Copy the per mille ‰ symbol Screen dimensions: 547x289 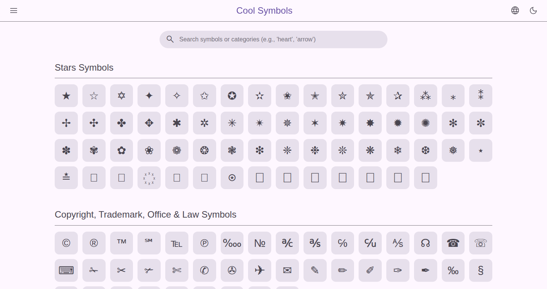pyautogui.click(x=453, y=270)
